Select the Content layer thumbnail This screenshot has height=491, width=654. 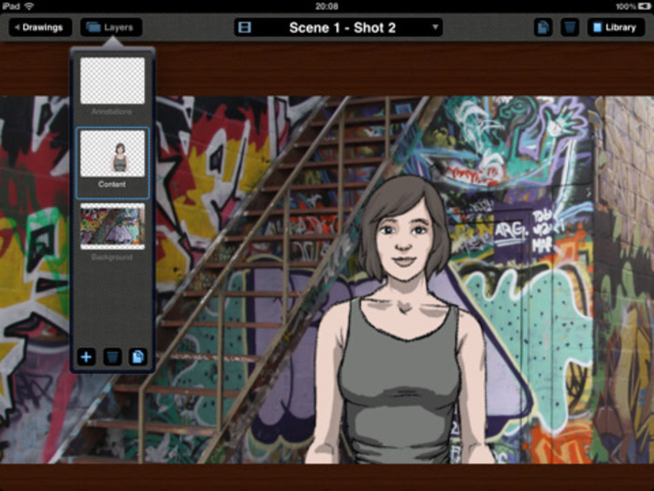112,153
